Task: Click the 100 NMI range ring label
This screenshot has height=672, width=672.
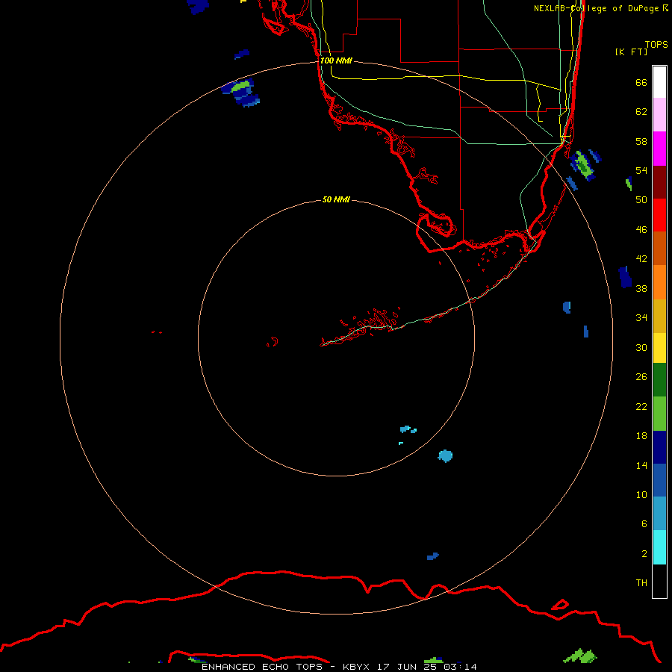Action: 336,60
